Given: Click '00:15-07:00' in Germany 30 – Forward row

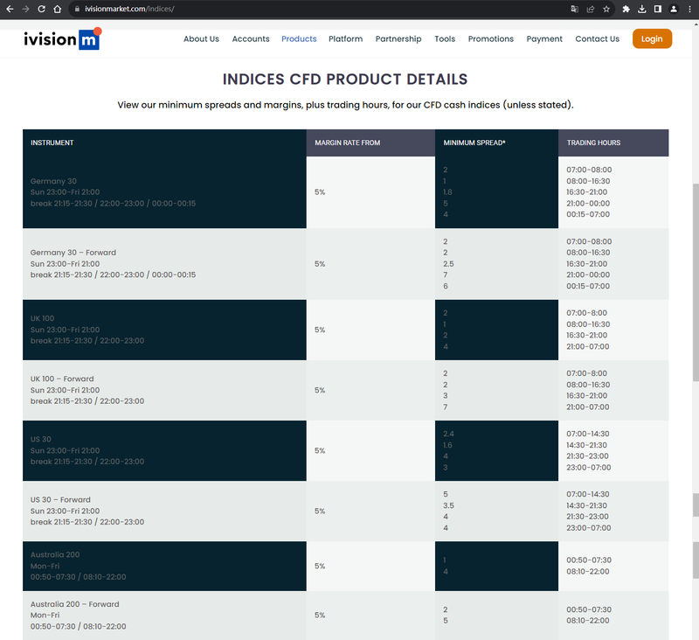Looking at the screenshot, I should coord(588,286).
